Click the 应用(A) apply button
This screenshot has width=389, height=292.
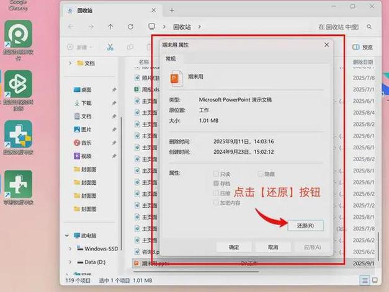point(312,247)
